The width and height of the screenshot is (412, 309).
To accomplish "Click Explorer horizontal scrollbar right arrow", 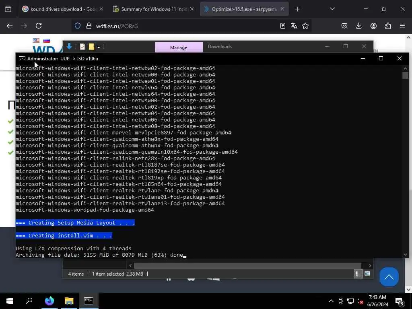I will [370, 266].
